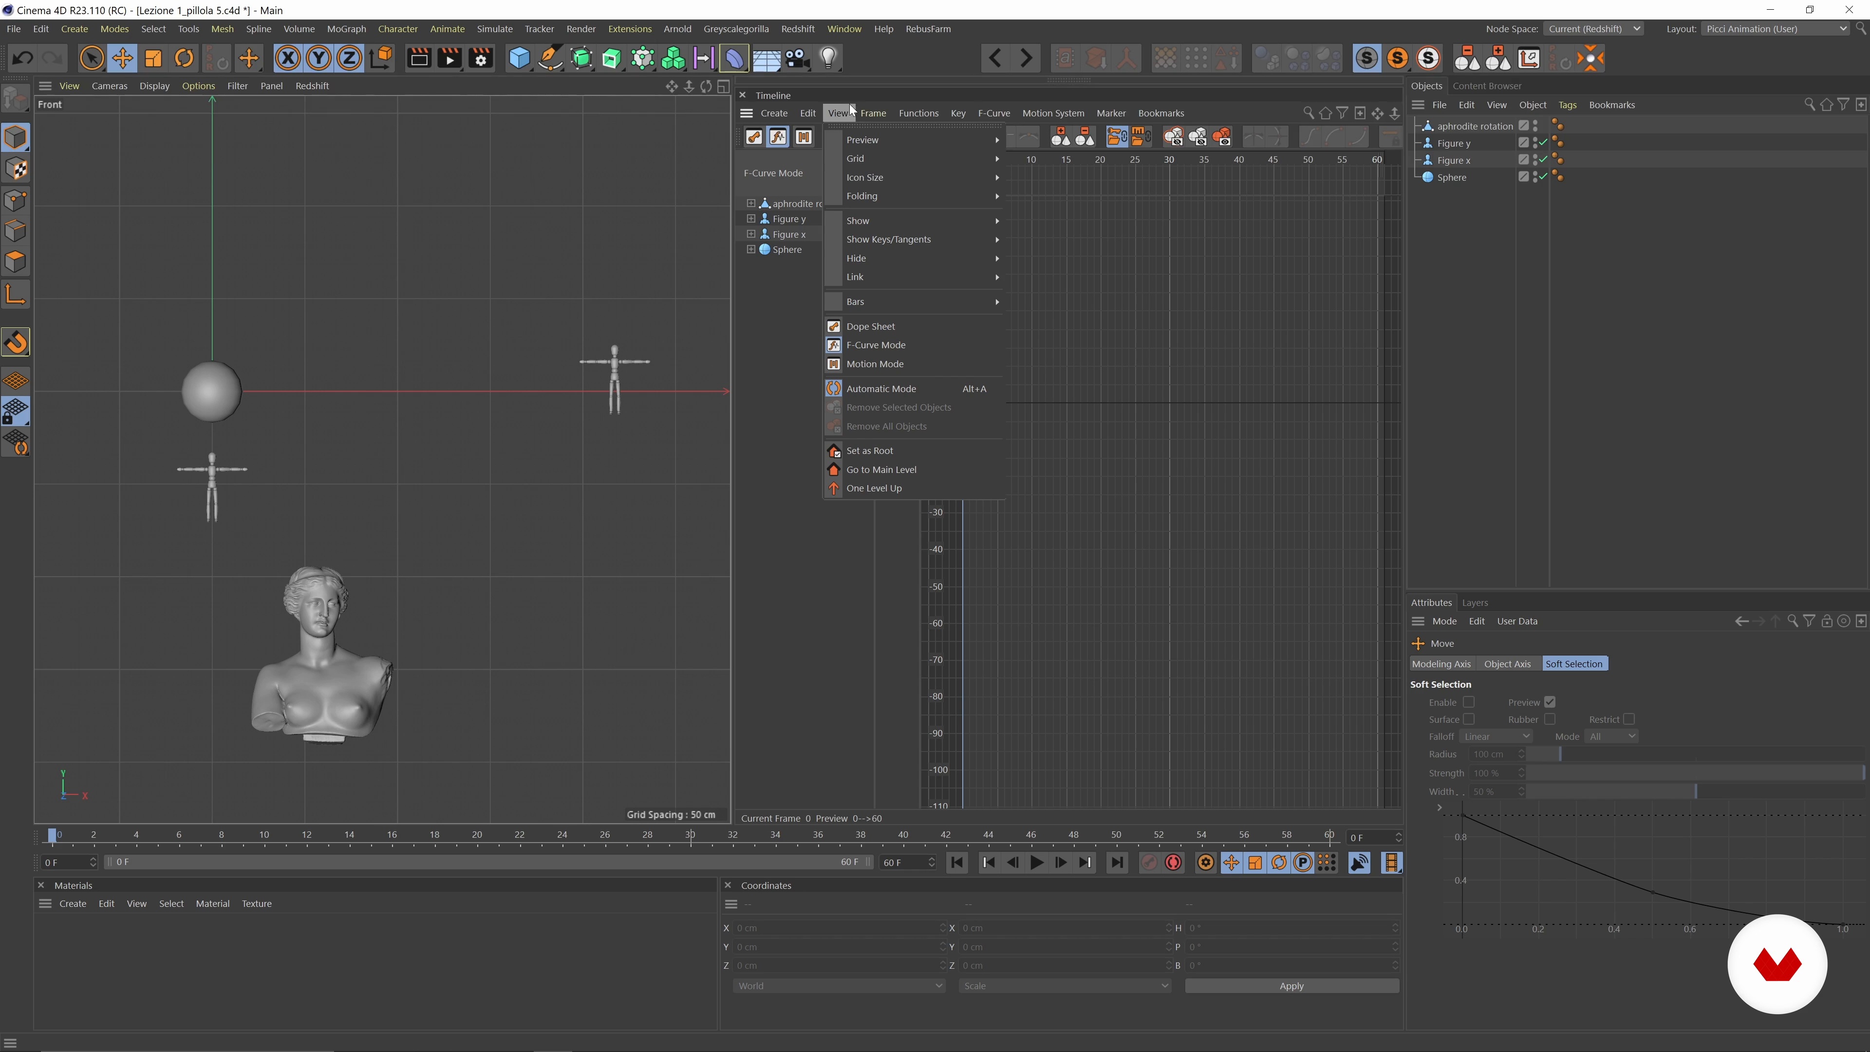
Task: Click Apply in Coordinates panel
Action: [x=1291, y=986]
